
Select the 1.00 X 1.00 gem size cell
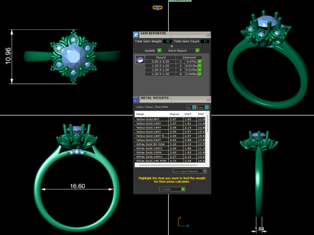point(160,70)
